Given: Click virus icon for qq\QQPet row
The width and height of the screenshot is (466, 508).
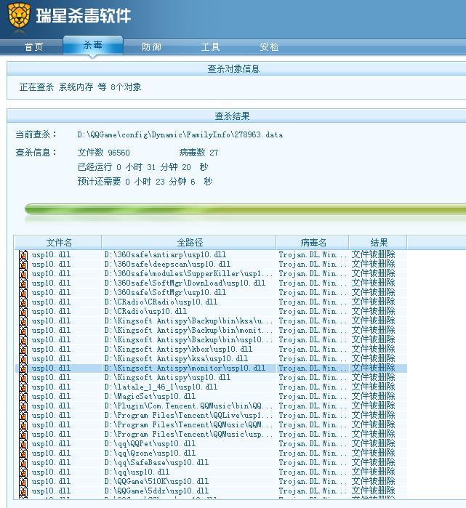Looking at the screenshot, I should 23,444.
